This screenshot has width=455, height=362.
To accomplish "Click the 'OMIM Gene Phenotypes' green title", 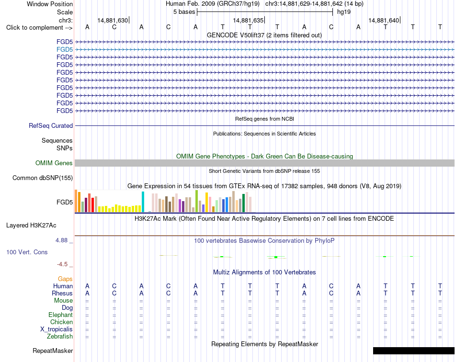I will pos(264,157).
